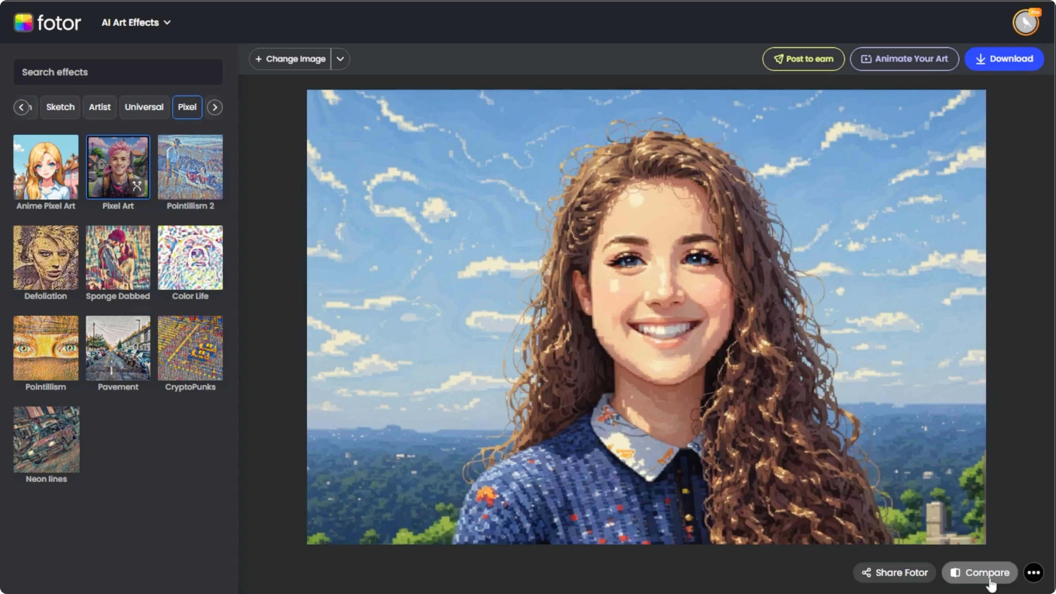Image resolution: width=1056 pixels, height=594 pixels.
Task: Toggle the Compare view
Action: click(980, 573)
